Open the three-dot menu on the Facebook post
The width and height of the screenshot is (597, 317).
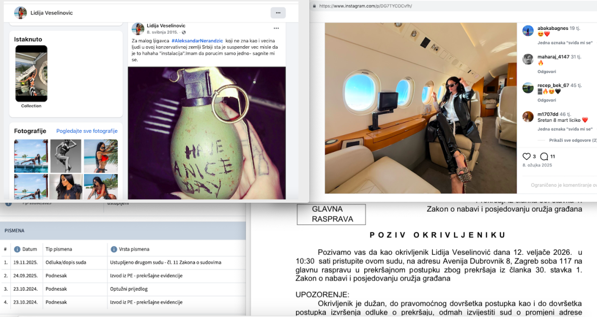pos(276,28)
